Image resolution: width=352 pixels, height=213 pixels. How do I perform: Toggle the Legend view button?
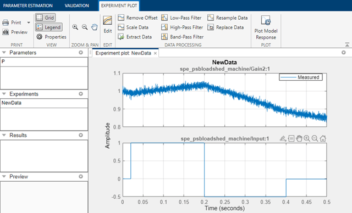tap(49, 27)
